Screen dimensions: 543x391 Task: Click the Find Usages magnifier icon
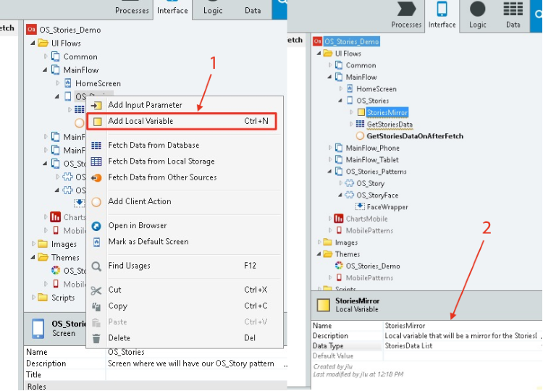pos(96,266)
